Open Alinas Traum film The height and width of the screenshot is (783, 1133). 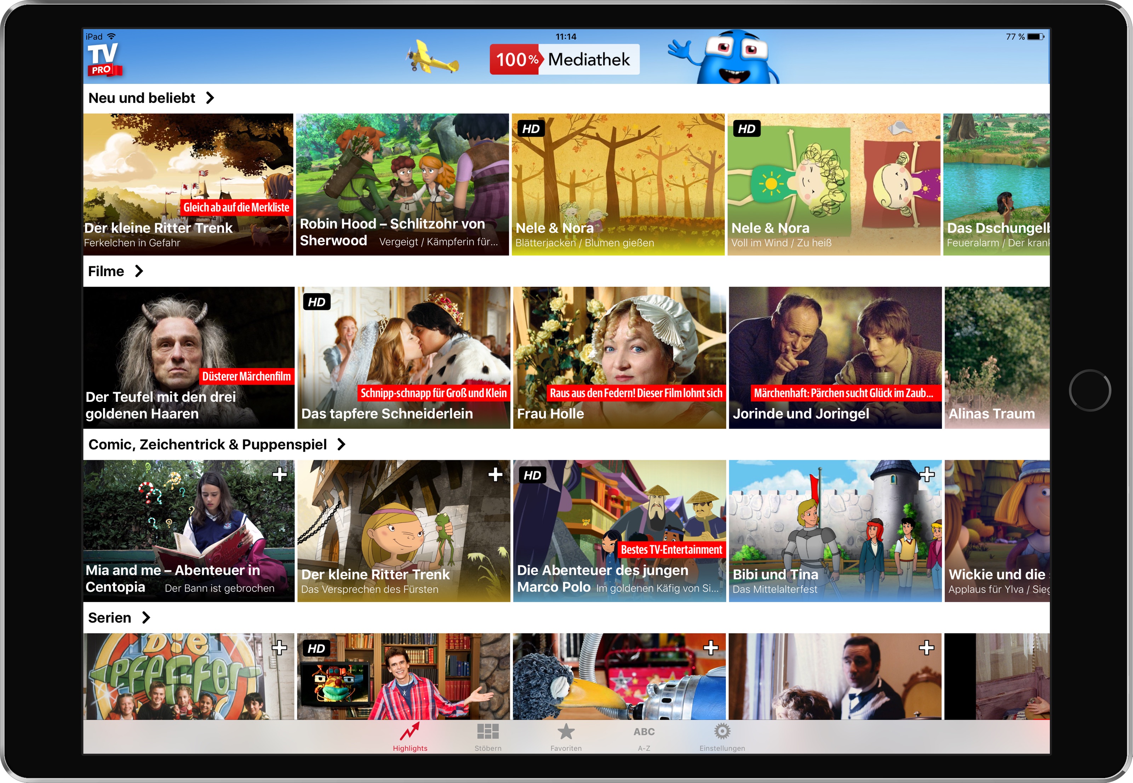pos(997,358)
